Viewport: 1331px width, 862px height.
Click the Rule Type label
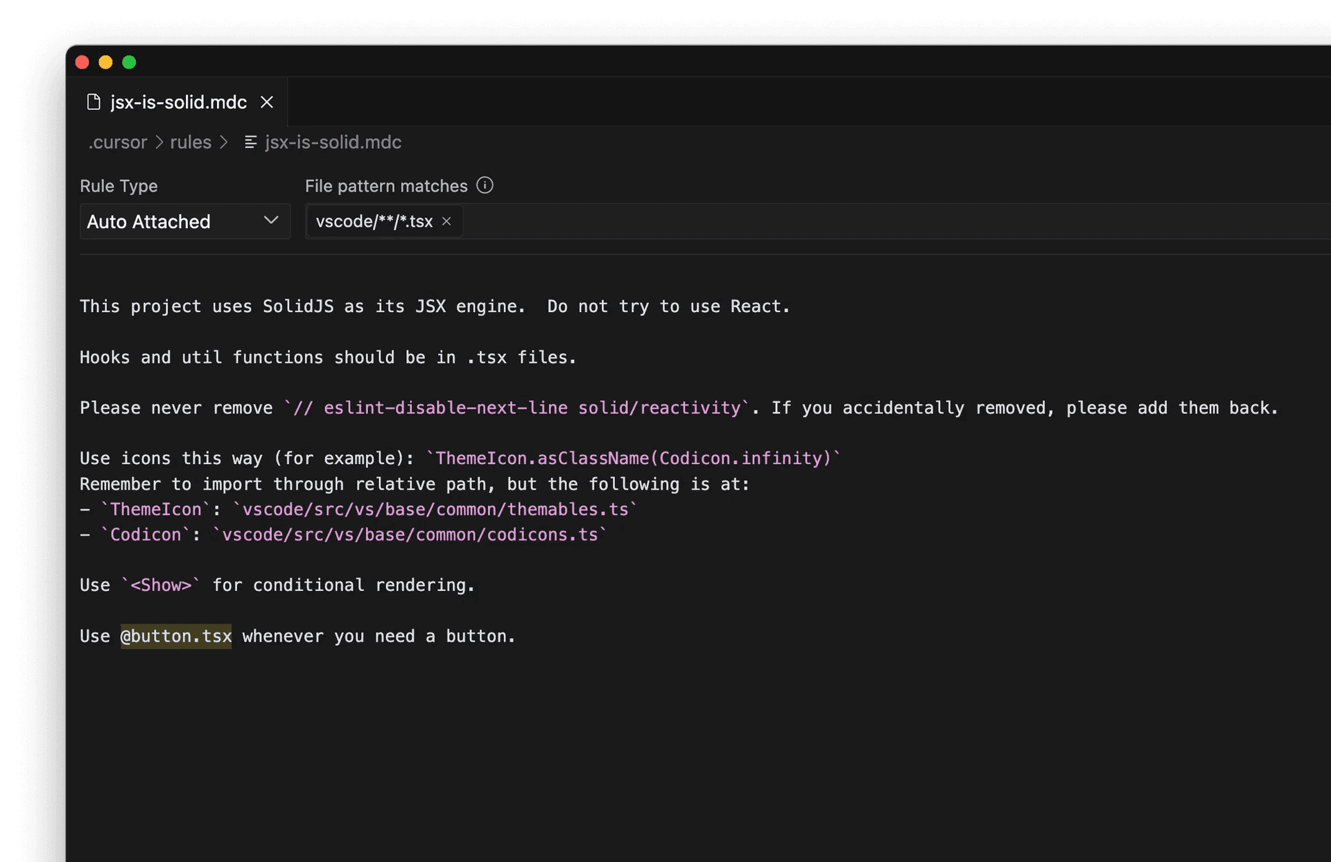119,186
